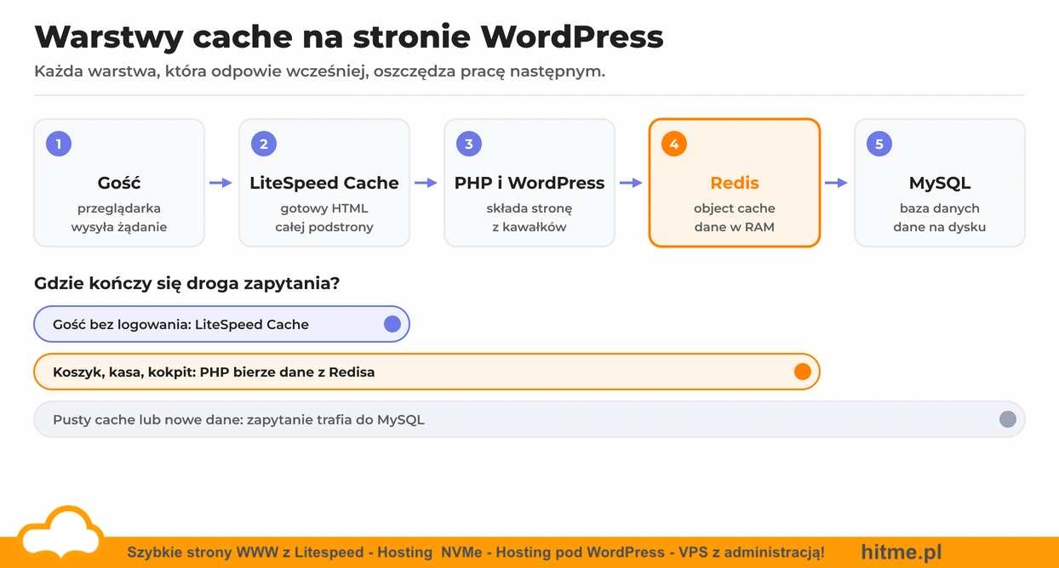The width and height of the screenshot is (1059, 568).
Task: Click the gray dot in MySQL bar
Action: [x=1007, y=419]
